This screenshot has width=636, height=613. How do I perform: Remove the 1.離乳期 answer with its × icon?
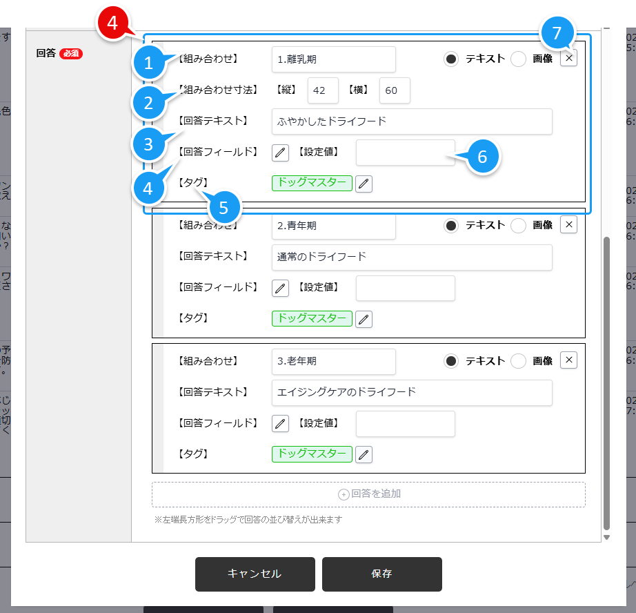[568, 59]
